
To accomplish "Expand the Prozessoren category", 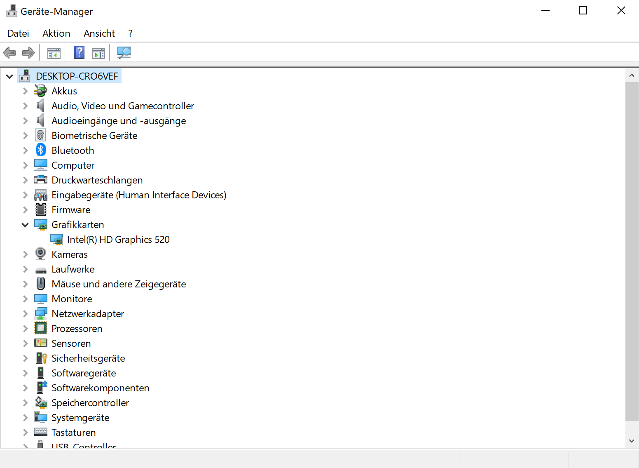I will click(x=26, y=329).
